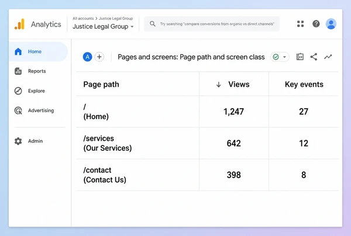
Task: Open Insights trend line icon
Action: (328, 57)
